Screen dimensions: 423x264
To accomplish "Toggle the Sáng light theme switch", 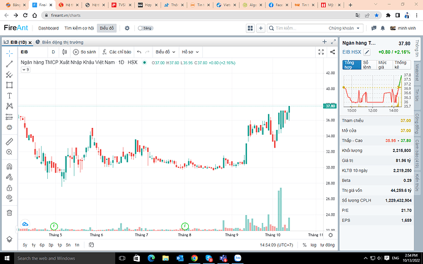I will 145,28.
